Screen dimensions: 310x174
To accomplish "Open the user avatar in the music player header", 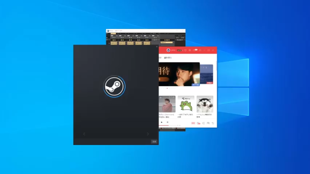I will tap(168, 50).
